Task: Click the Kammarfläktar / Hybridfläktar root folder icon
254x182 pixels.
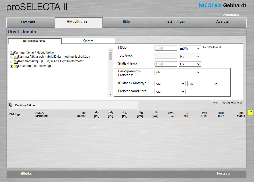Action: click(12, 53)
